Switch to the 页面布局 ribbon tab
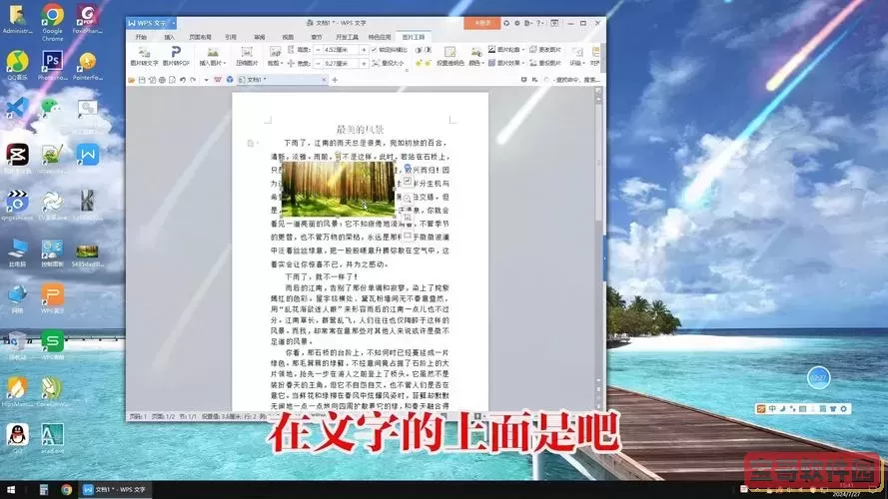The height and width of the screenshot is (499, 888). click(x=200, y=37)
